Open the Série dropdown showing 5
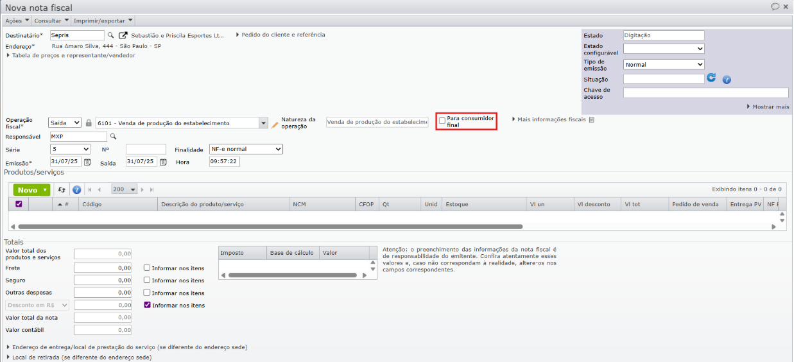 click(x=71, y=149)
